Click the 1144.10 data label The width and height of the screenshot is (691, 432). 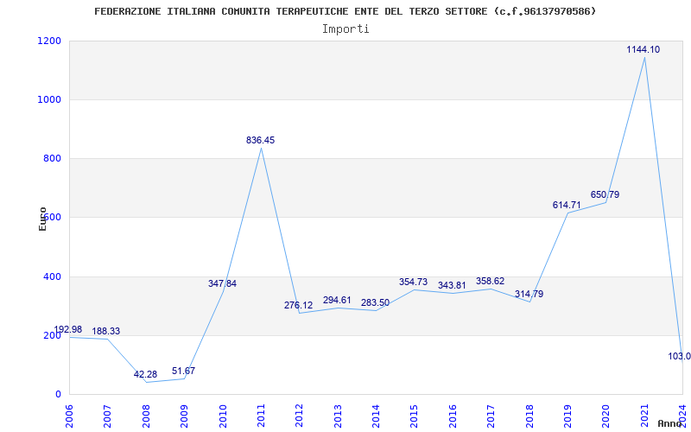[643, 50]
